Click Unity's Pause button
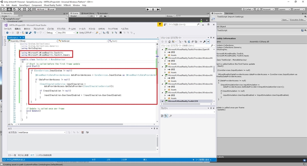This screenshot has height=166, width=307. [153, 9]
